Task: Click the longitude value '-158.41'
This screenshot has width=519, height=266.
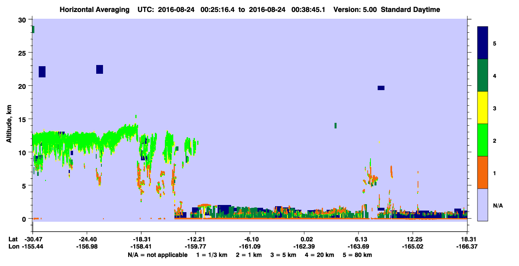Action: tap(141, 246)
